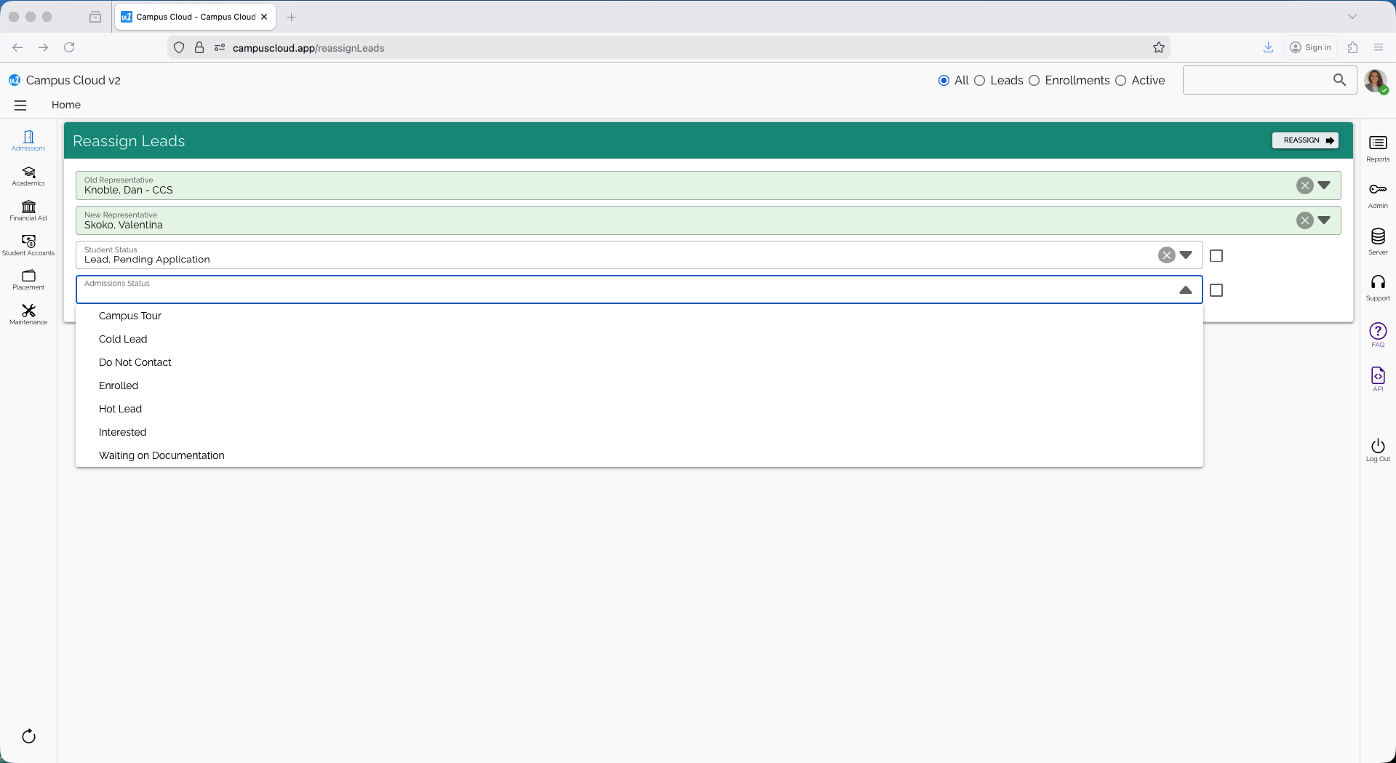Click the REASSIGN button

[x=1305, y=140]
